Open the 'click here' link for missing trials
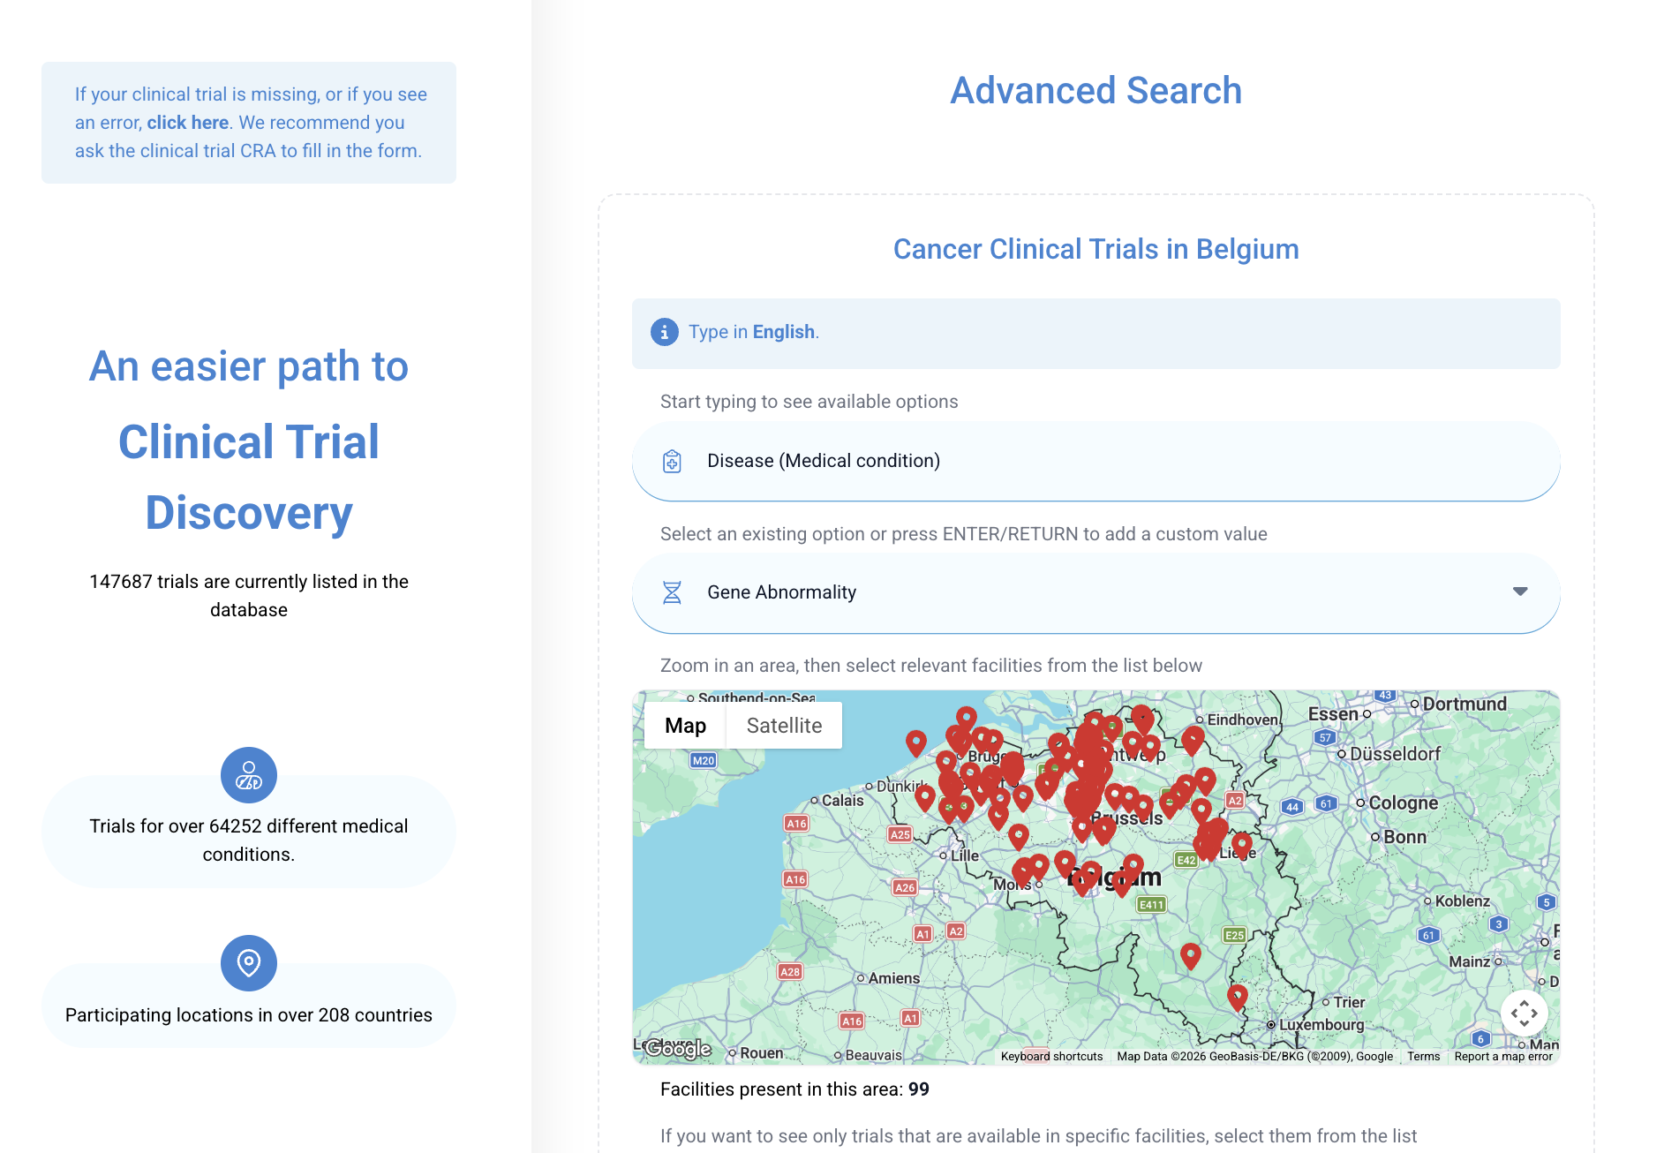 188,122
